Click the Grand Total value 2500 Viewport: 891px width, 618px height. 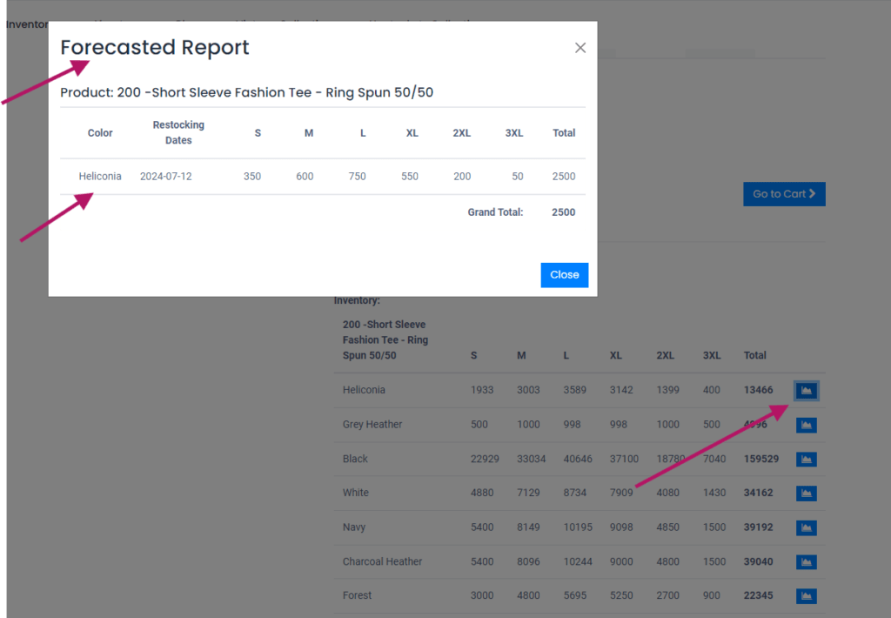[563, 212]
